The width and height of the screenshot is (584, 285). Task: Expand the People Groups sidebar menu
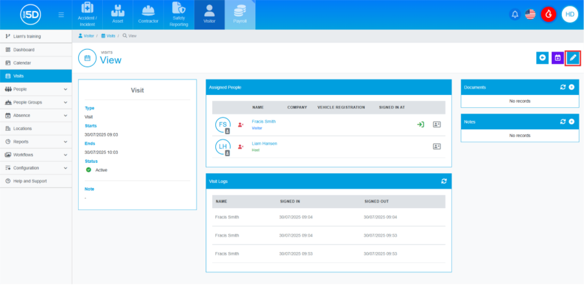[x=36, y=102]
